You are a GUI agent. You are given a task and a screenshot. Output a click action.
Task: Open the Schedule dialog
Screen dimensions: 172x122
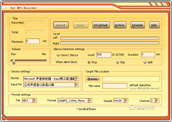[x=137, y=25]
